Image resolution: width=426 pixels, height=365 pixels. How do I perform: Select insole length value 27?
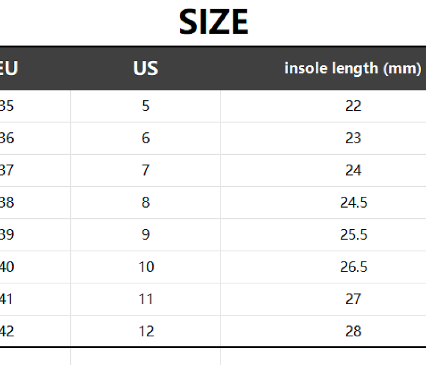(x=353, y=299)
